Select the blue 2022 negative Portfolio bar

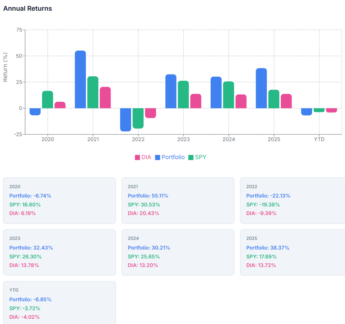126,119
